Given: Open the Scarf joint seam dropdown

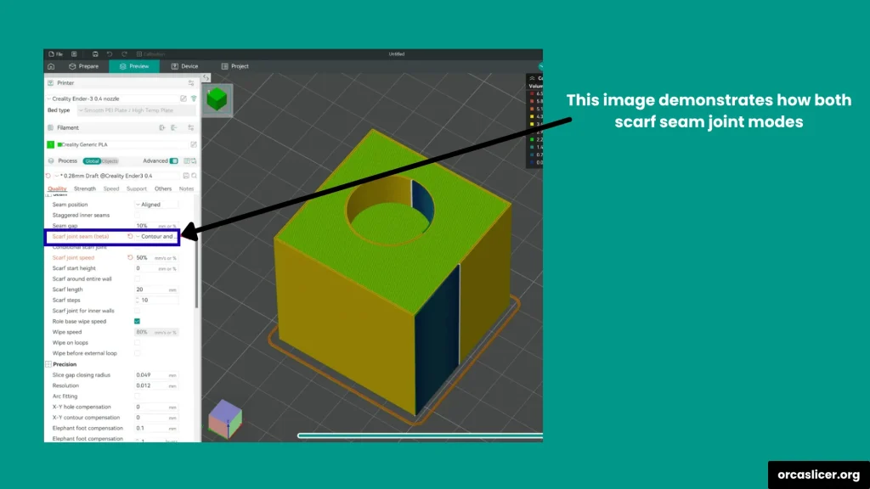Looking at the screenshot, I should [x=157, y=236].
